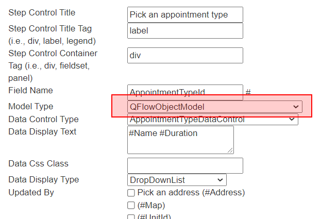Select the Container Tag field containing div
The image size is (321, 219).
(x=185, y=56)
